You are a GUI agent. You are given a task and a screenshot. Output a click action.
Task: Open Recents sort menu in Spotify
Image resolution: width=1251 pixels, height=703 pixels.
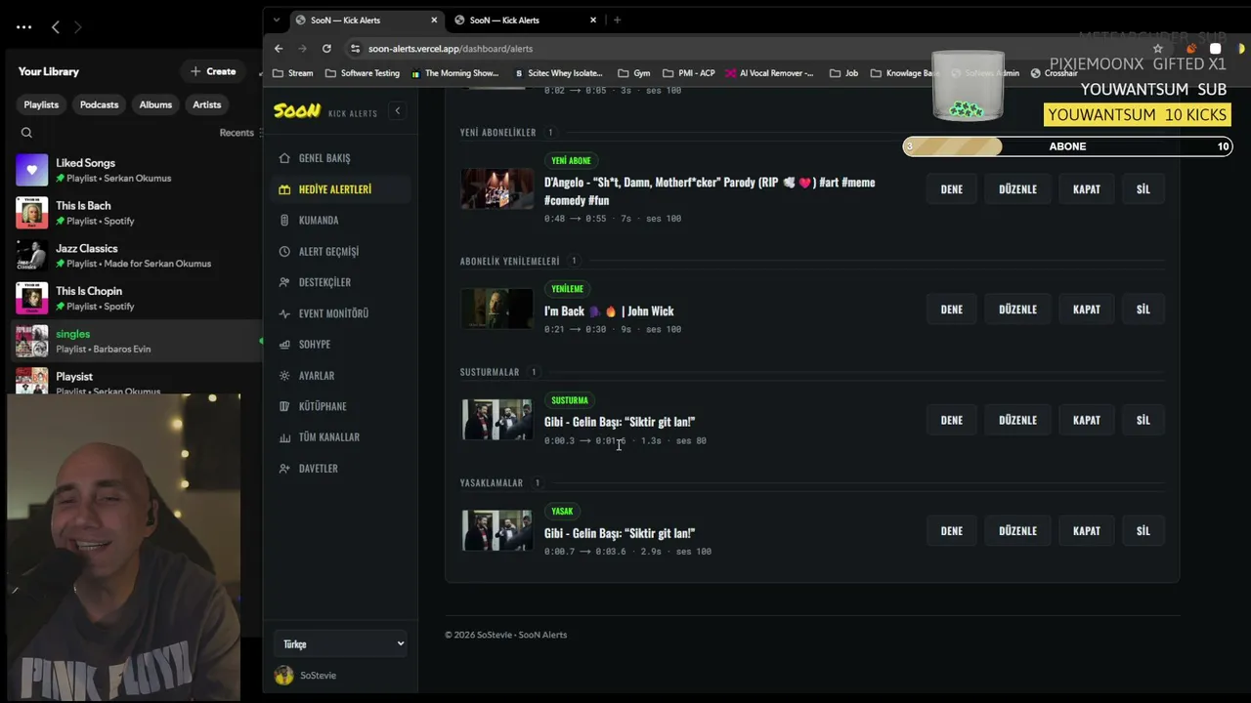point(240,133)
